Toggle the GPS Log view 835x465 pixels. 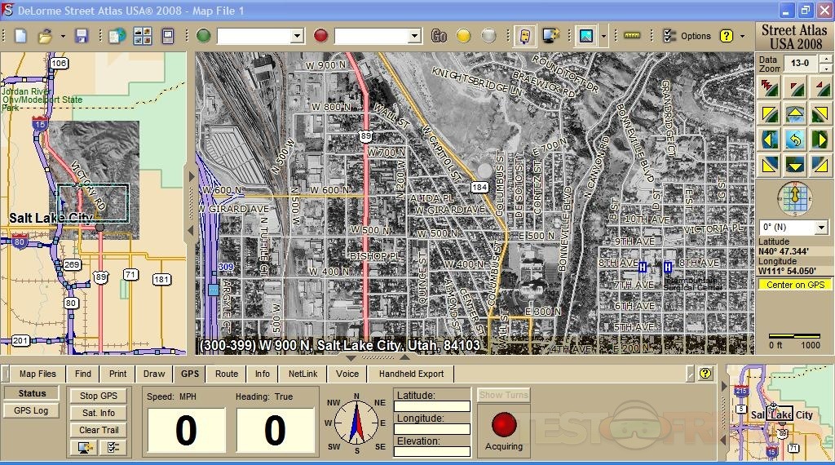32,410
